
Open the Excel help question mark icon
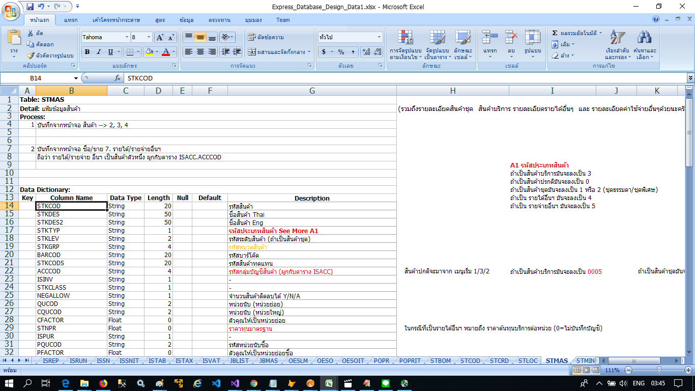click(656, 19)
